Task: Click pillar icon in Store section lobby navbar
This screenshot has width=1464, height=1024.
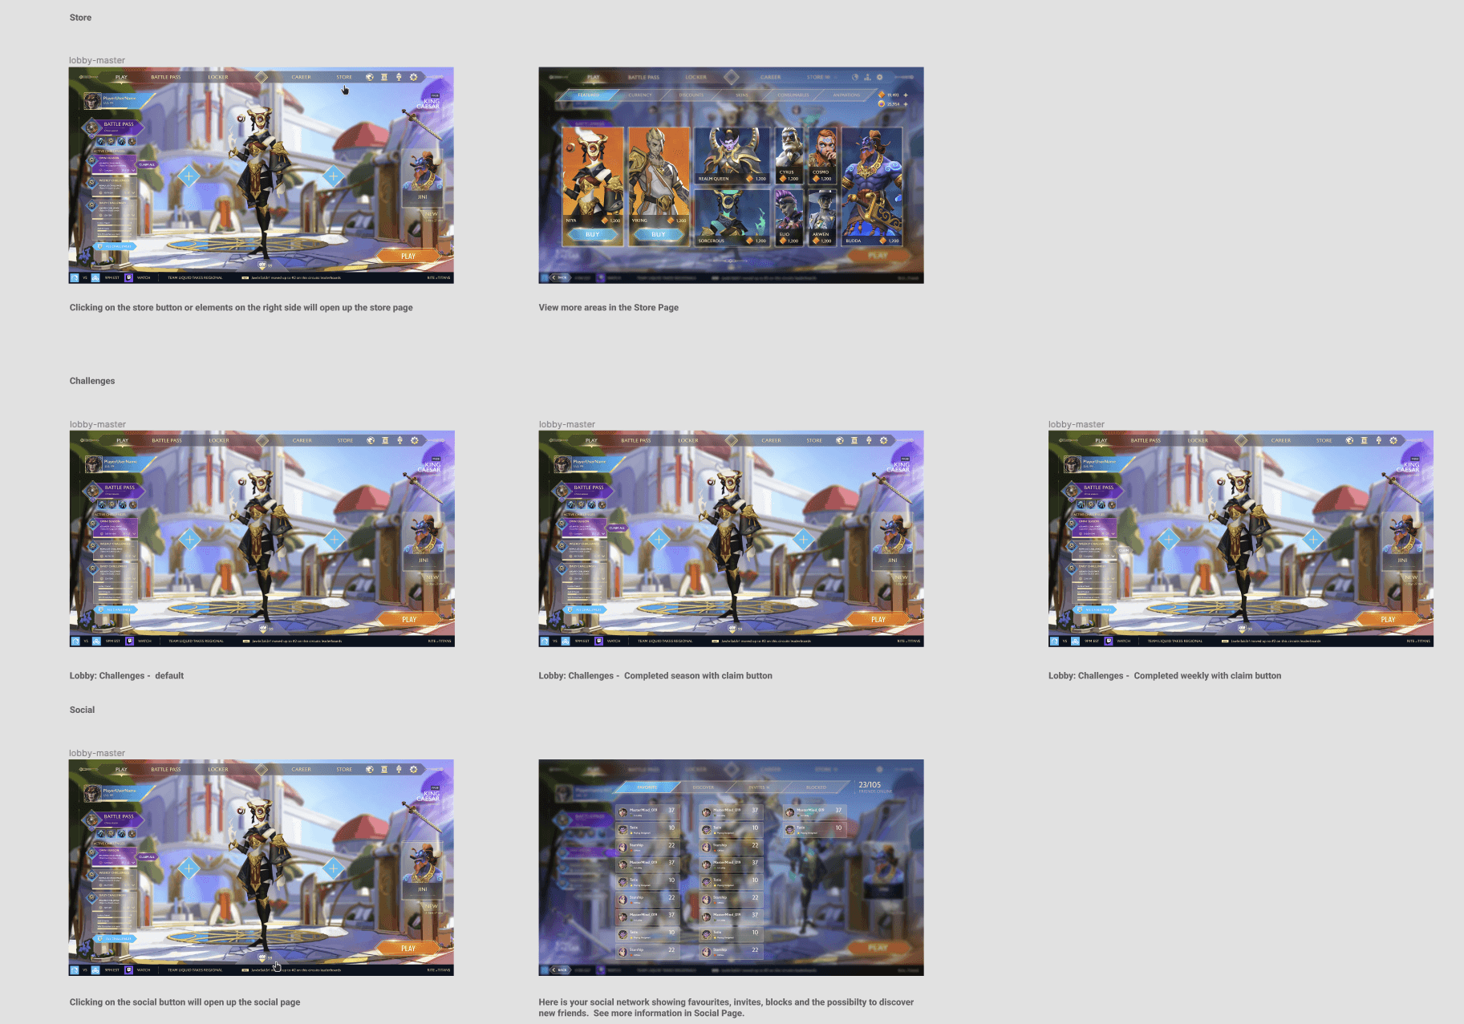Action: [384, 77]
